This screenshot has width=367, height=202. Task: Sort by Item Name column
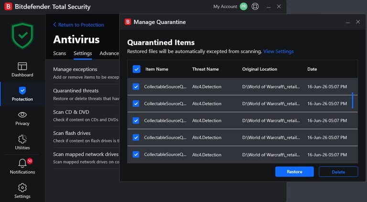pyautogui.click(x=157, y=69)
